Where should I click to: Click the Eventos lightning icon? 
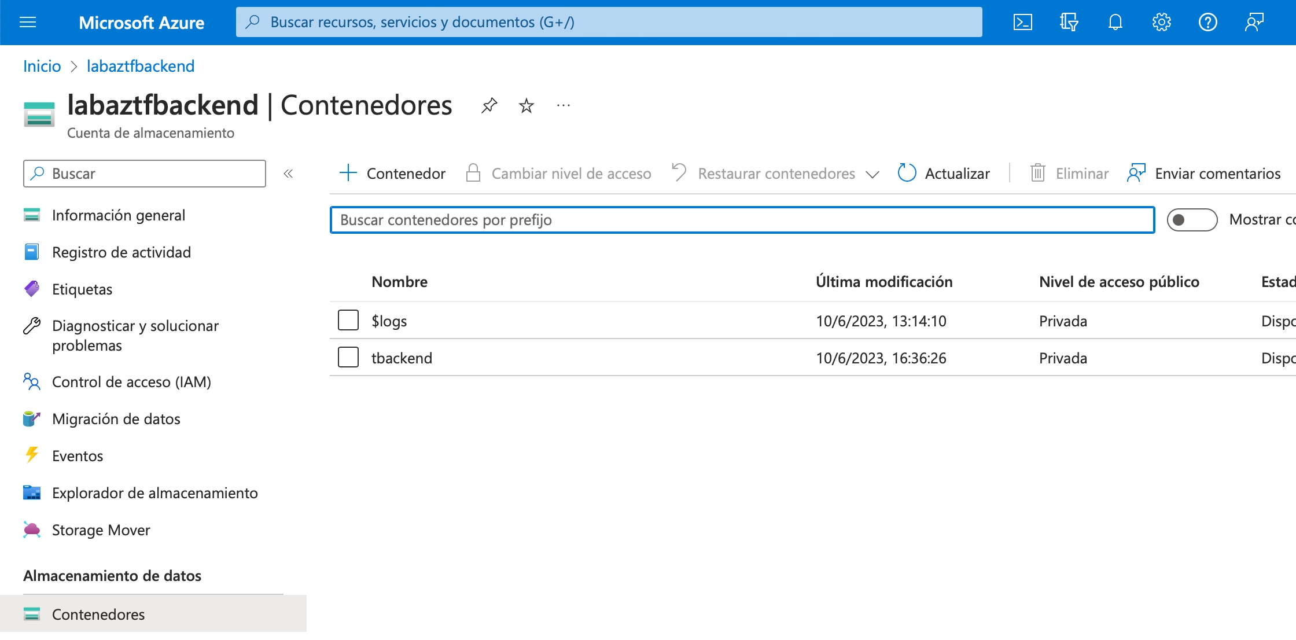[x=32, y=455]
